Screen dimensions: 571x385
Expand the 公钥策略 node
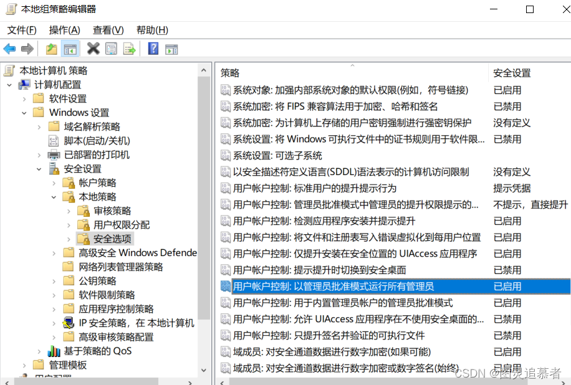[x=54, y=282]
